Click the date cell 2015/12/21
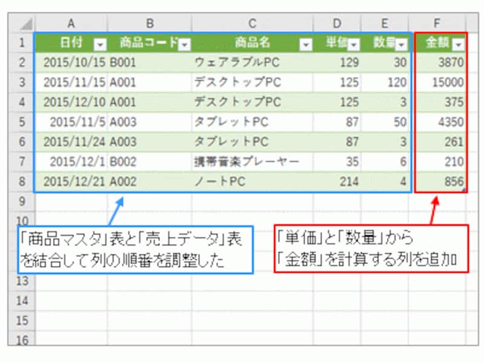This screenshot has height=363, width=484. coord(71,181)
